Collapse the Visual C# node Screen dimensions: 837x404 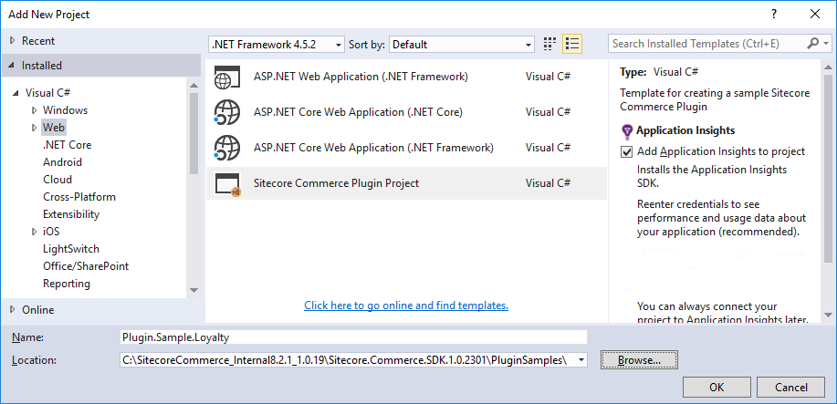tap(16, 93)
